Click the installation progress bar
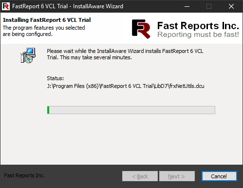The width and height of the screenshot is (243, 188). 131,110
